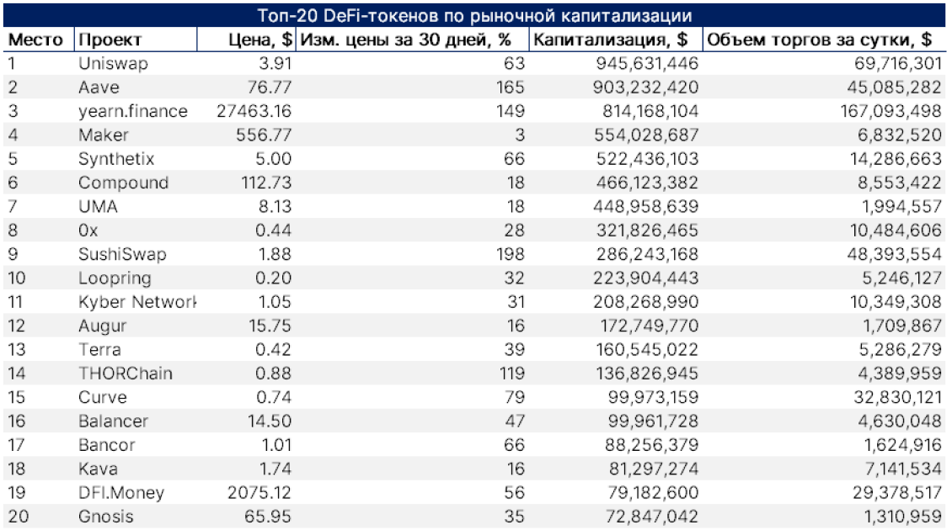Click the trading volume 6,832,520
Screen dimensions: 952x530
pos(900,135)
